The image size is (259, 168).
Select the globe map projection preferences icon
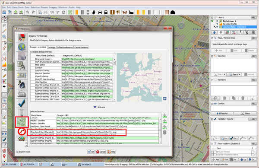tap(22, 47)
